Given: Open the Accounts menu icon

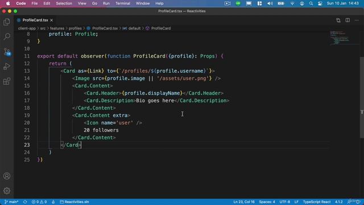Looking at the screenshot, I should [x=7, y=176].
